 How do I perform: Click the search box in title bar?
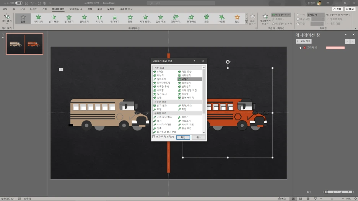point(181,3)
